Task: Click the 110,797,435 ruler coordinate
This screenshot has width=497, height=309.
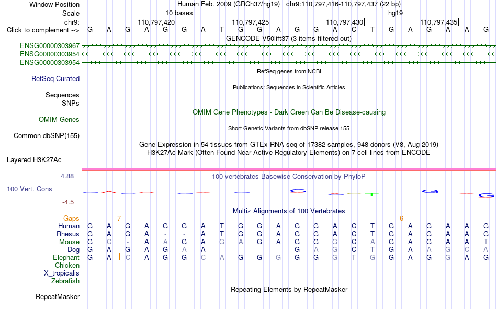Action: click(x=439, y=22)
